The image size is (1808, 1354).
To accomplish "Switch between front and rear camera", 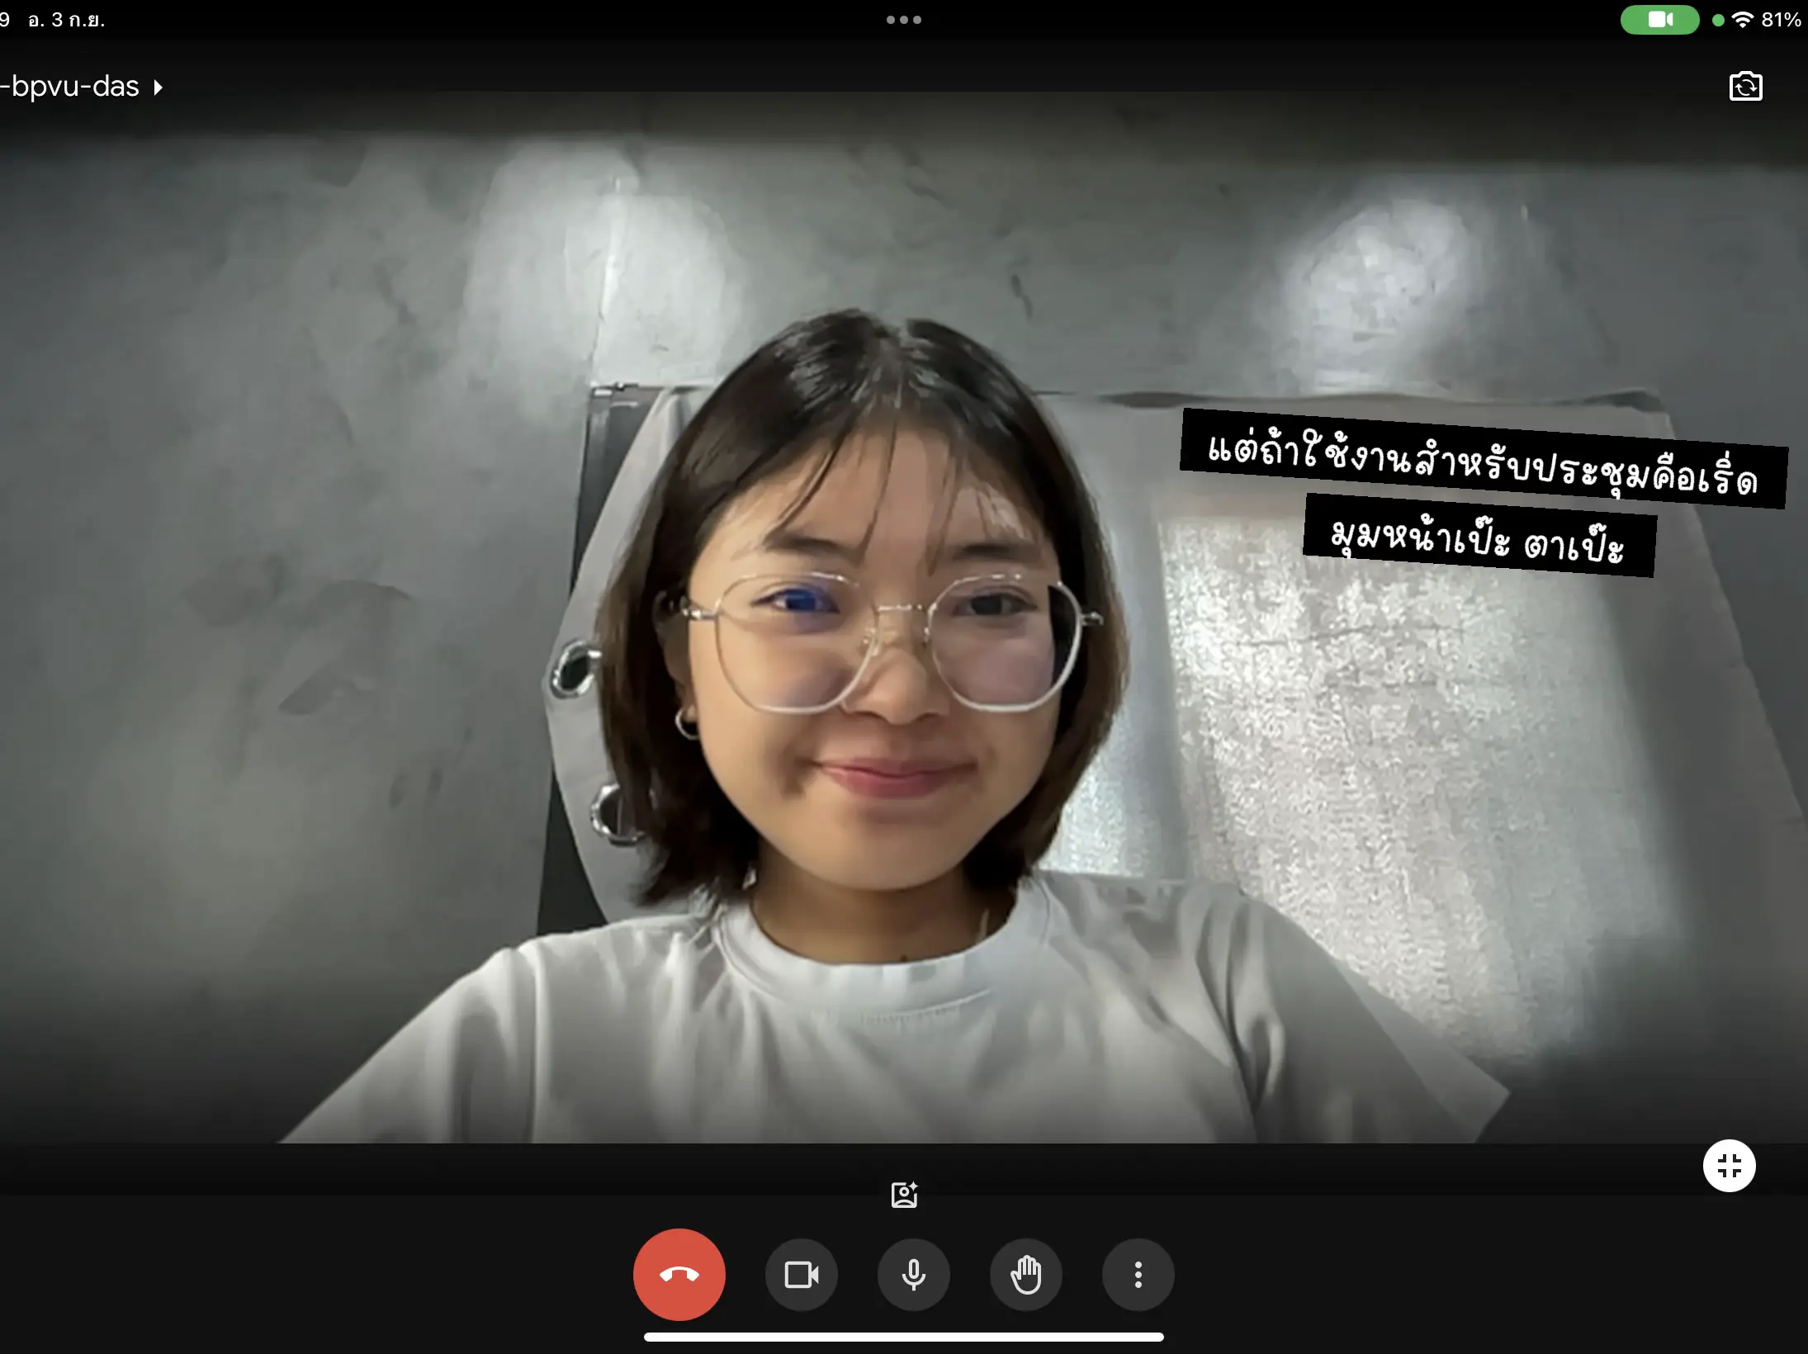I will (1745, 87).
